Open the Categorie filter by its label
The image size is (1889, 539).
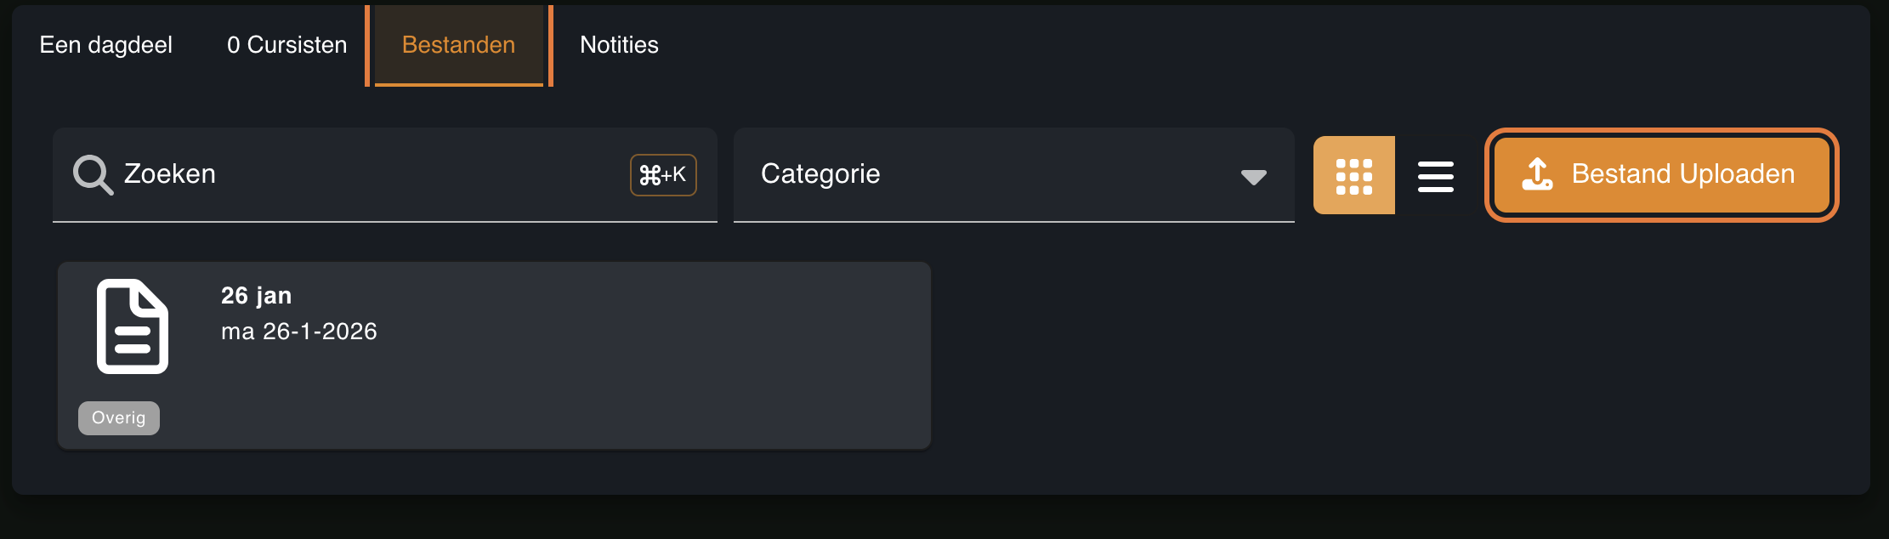[820, 174]
